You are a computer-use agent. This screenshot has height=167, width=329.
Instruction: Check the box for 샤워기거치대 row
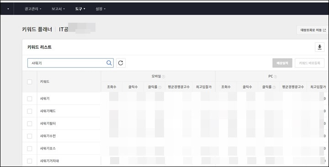point(30,161)
